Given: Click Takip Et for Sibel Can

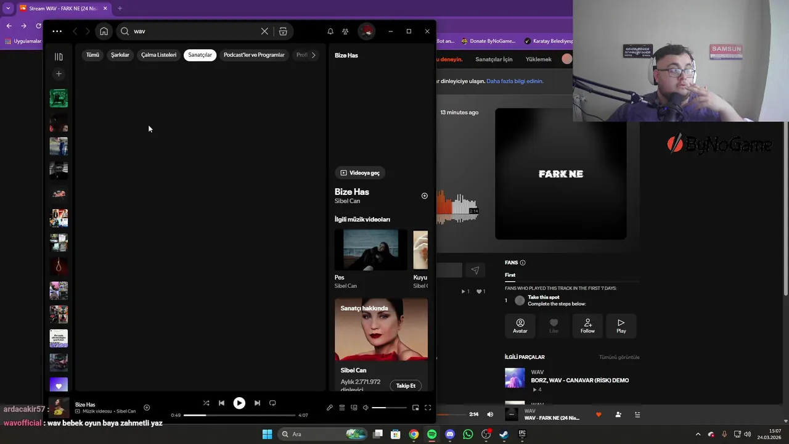Looking at the screenshot, I should (x=406, y=386).
